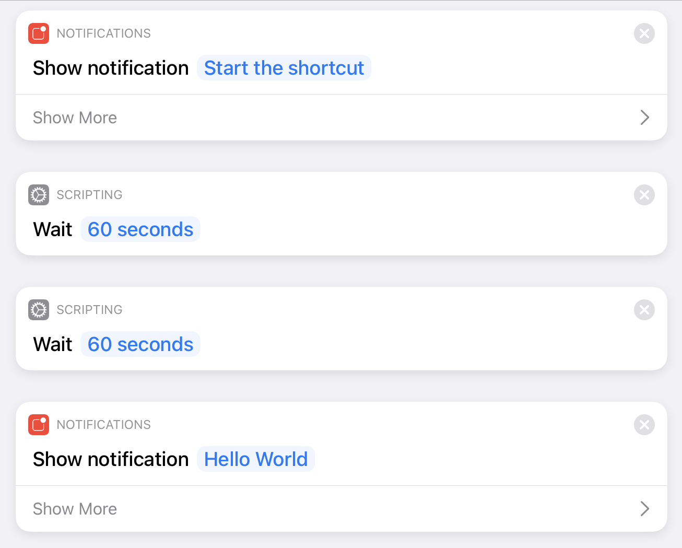Remove the Hello World notification action
682x548 pixels.
pos(644,425)
